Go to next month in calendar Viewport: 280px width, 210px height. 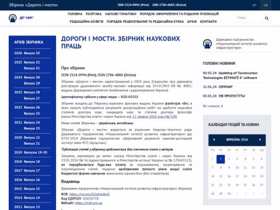[260, 139]
